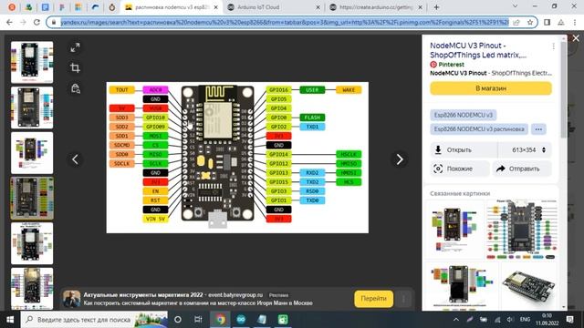Image resolution: width=584 pixels, height=328 pixels.
Task: Open the tab search dropdown arrow
Action: 515,6
